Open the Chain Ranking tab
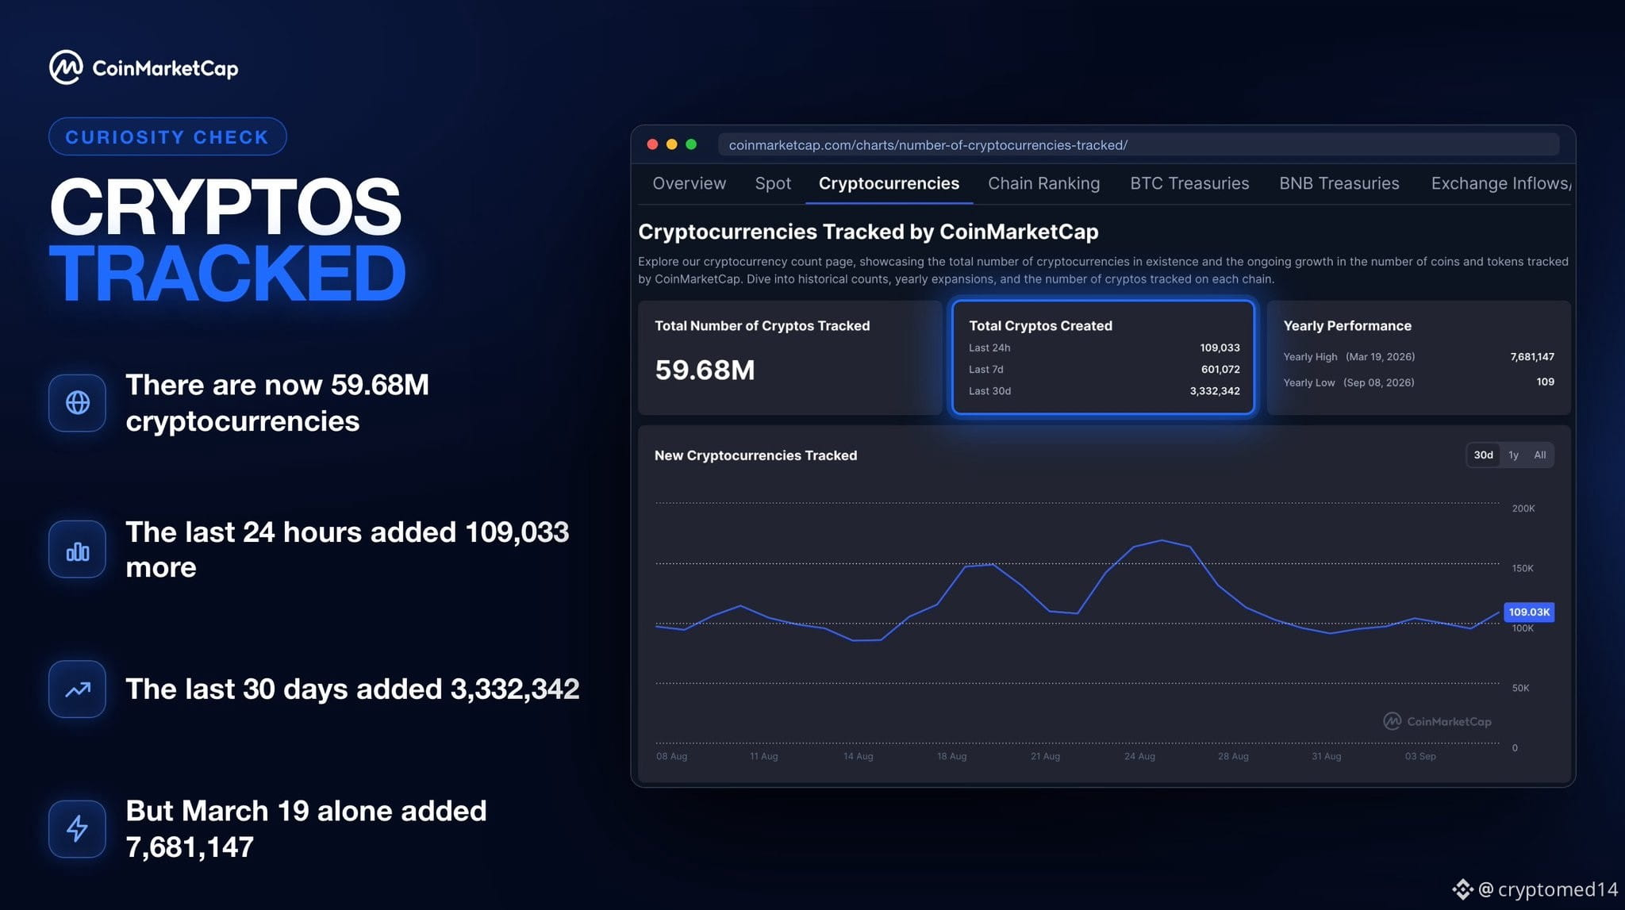Screen dimensions: 1625x910 click(1043, 183)
